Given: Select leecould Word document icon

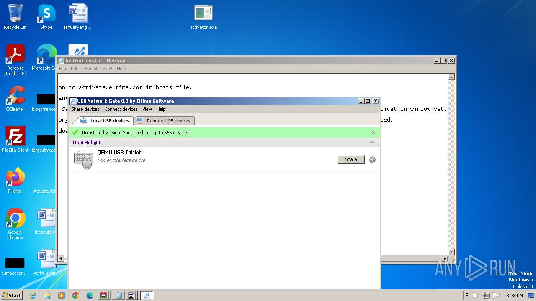Looking at the screenshot, I should [46, 222].
